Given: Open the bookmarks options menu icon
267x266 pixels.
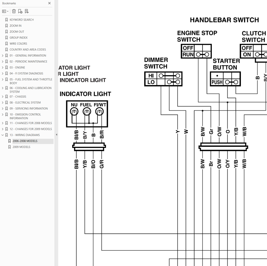Looking at the screenshot, I should point(5,11).
